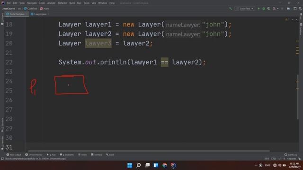Open the Problems tool window tab
Image resolution: width=303 pixels, height=170 pixels.
point(67,154)
